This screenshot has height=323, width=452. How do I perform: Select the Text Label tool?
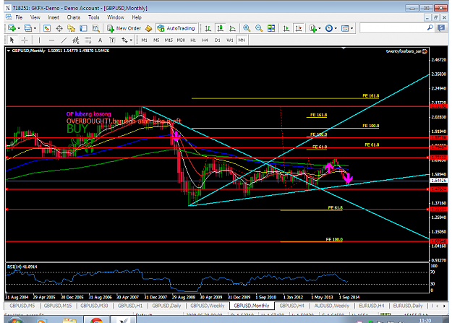click(x=112, y=40)
